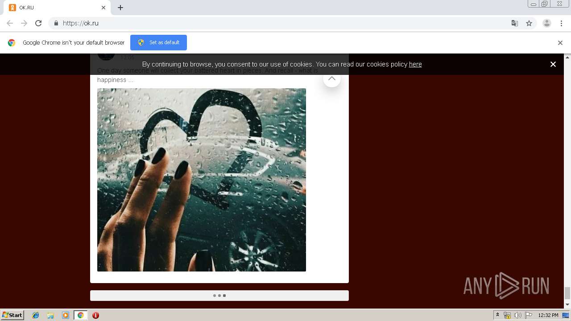Bookmark this page with the star icon
The height and width of the screenshot is (321, 571).
click(529, 23)
